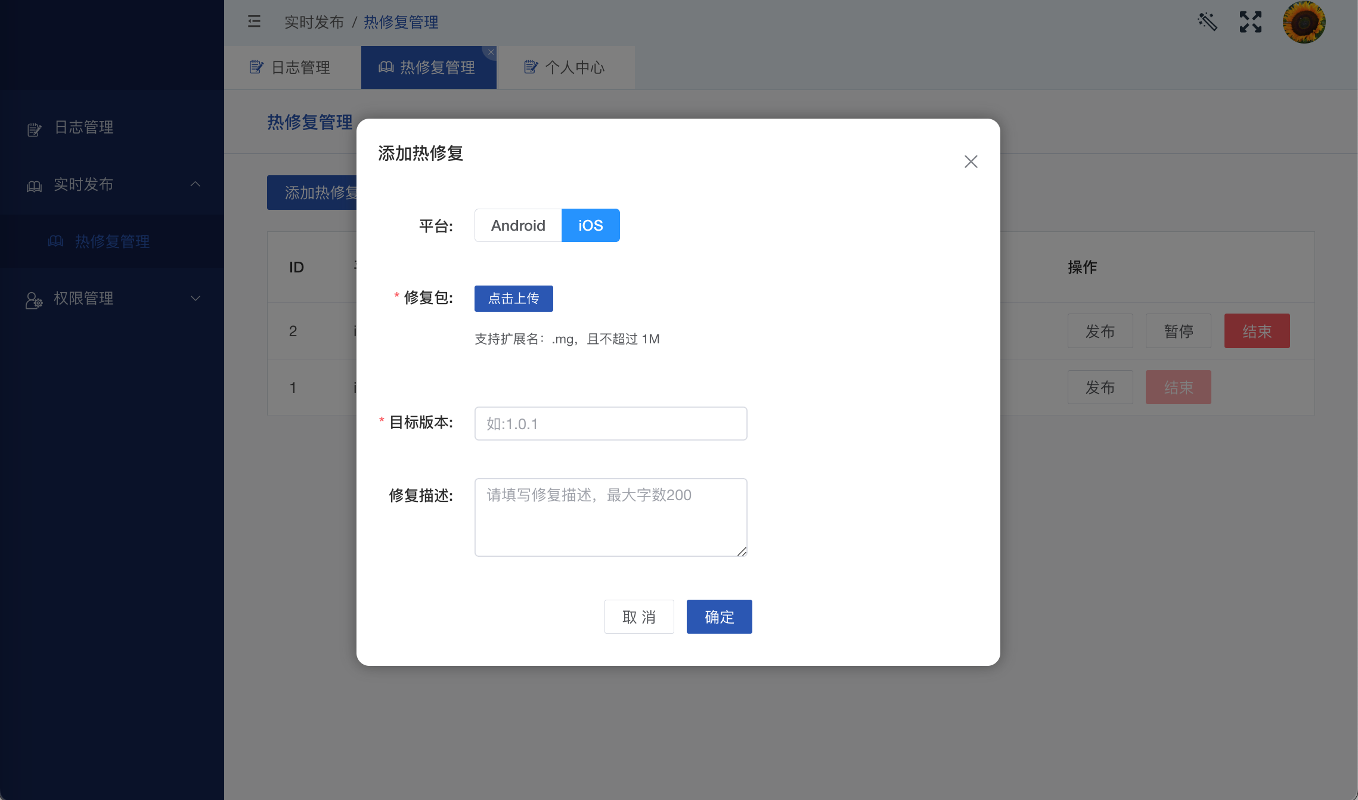Switch to the 个人中心 tab

(565, 67)
